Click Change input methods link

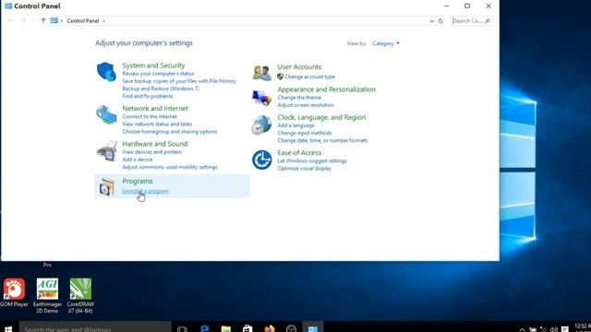305,133
